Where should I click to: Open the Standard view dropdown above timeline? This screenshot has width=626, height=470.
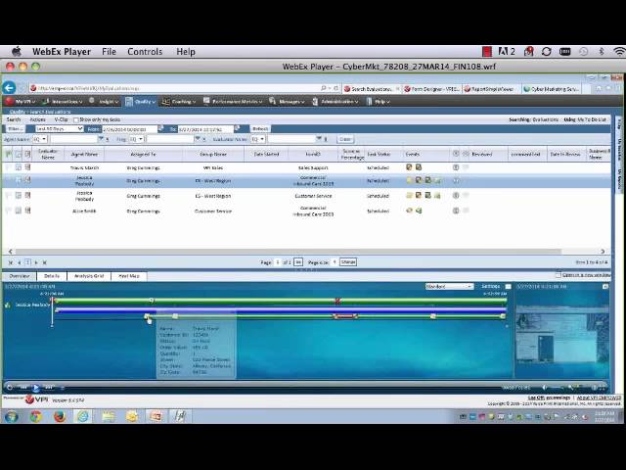coord(449,287)
